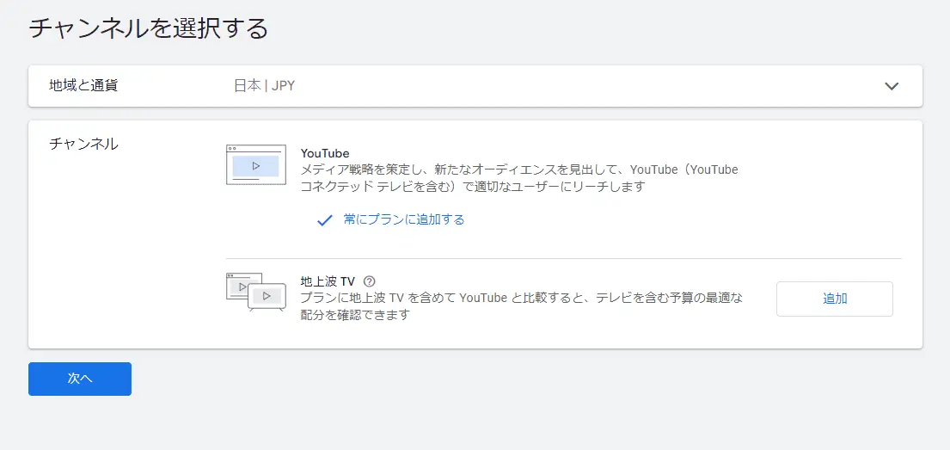
Task: Click the 地上波 TV channel title
Action: (x=328, y=281)
